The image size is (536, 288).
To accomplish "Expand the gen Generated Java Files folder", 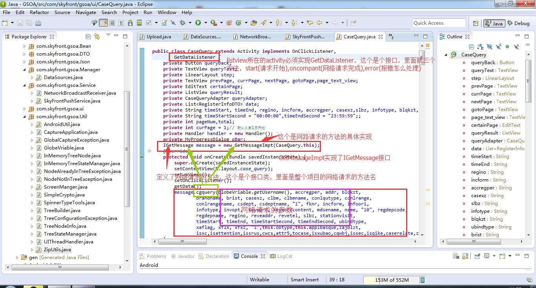I will click(x=17, y=257).
